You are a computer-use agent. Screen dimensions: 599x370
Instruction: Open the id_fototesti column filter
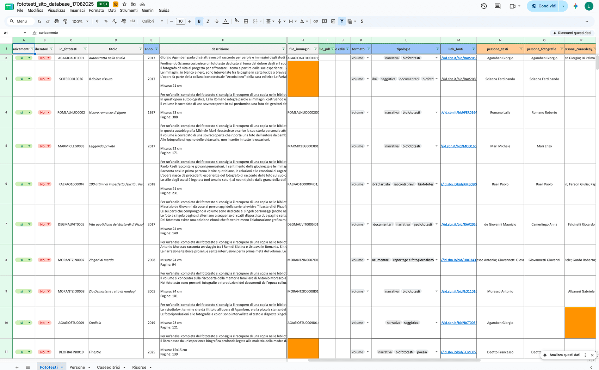85,49
